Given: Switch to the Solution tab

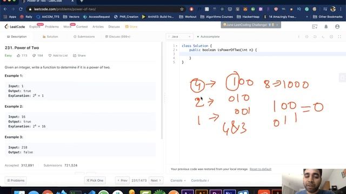Looking at the screenshot, I should click(x=50, y=37).
